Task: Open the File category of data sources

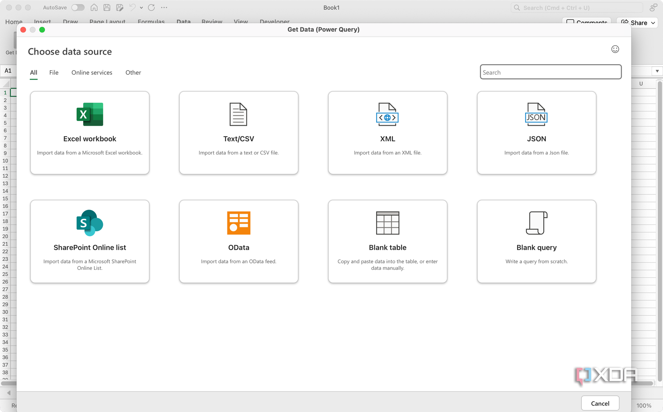Action: coord(53,72)
